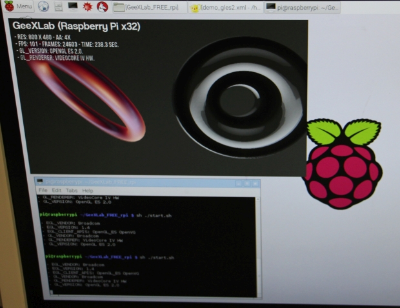Switch to pi@raspberrypi terminal taskbar entry
400x308 pixels.
pos(303,8)
